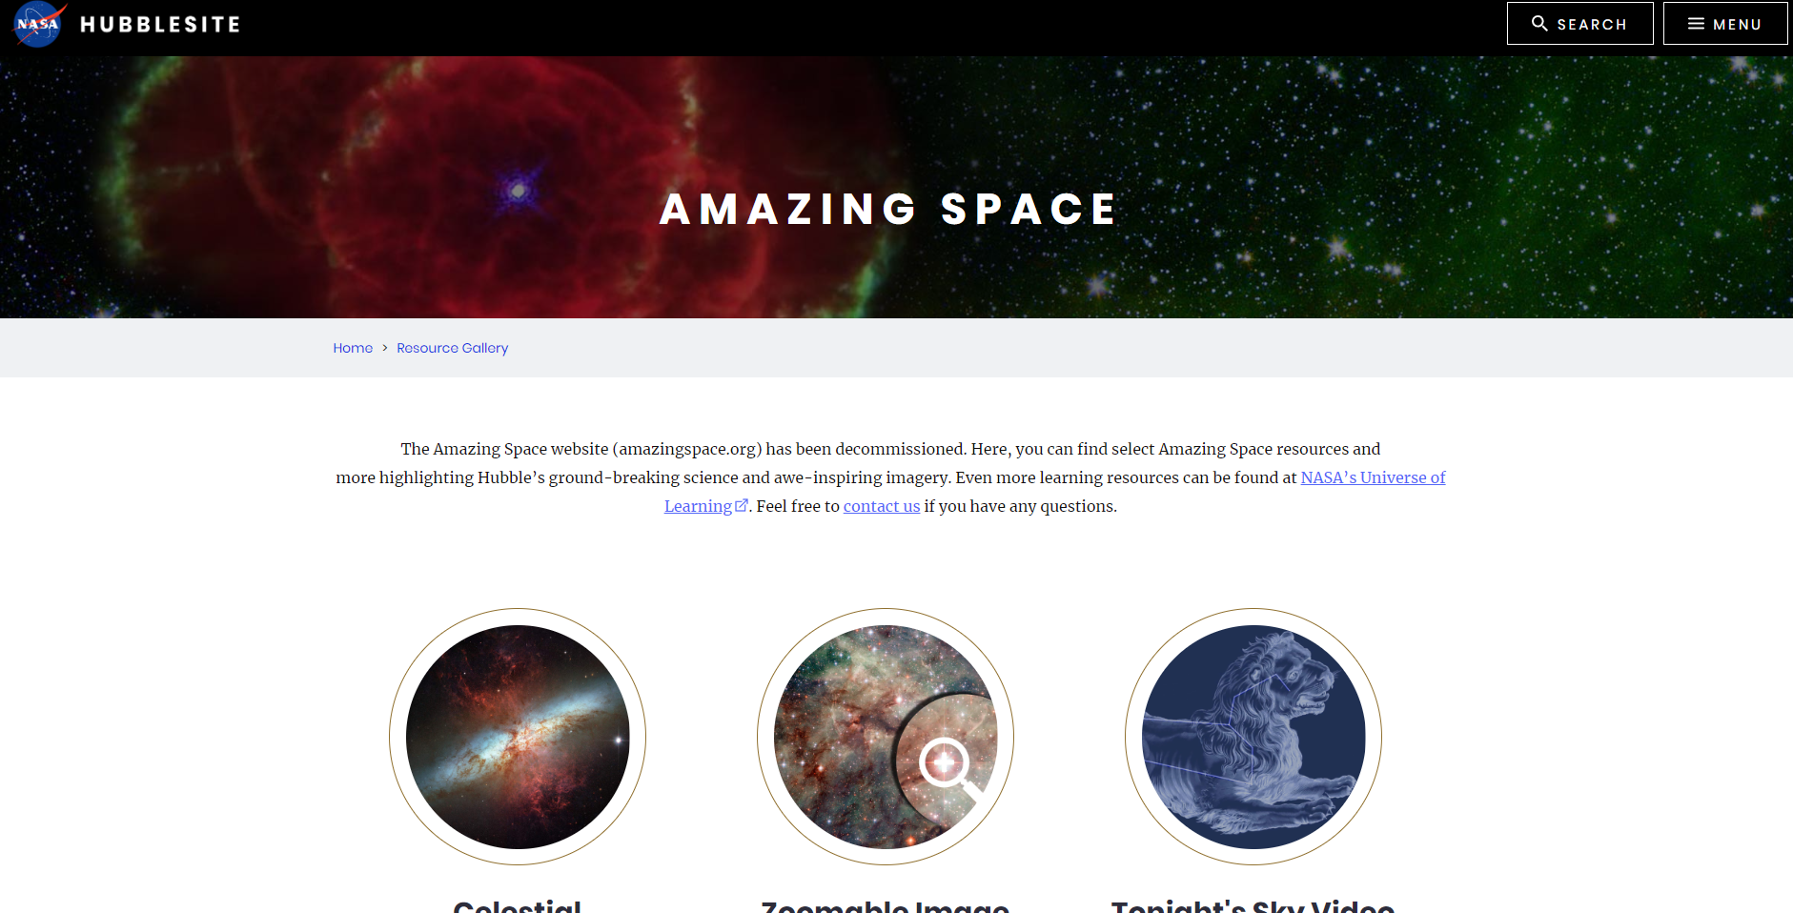The height and width of the screenshot is (913, 1793).
Task: Expand the MENU button label
Action: [x=1737, y=25]
